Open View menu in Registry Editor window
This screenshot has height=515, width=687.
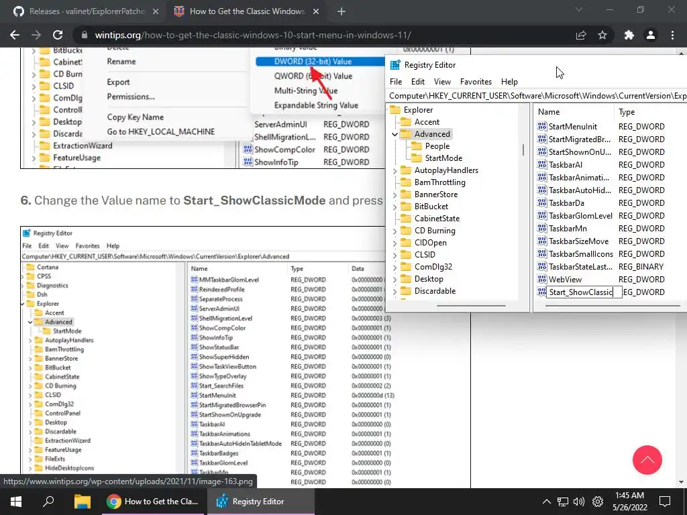tap(442, 81)
